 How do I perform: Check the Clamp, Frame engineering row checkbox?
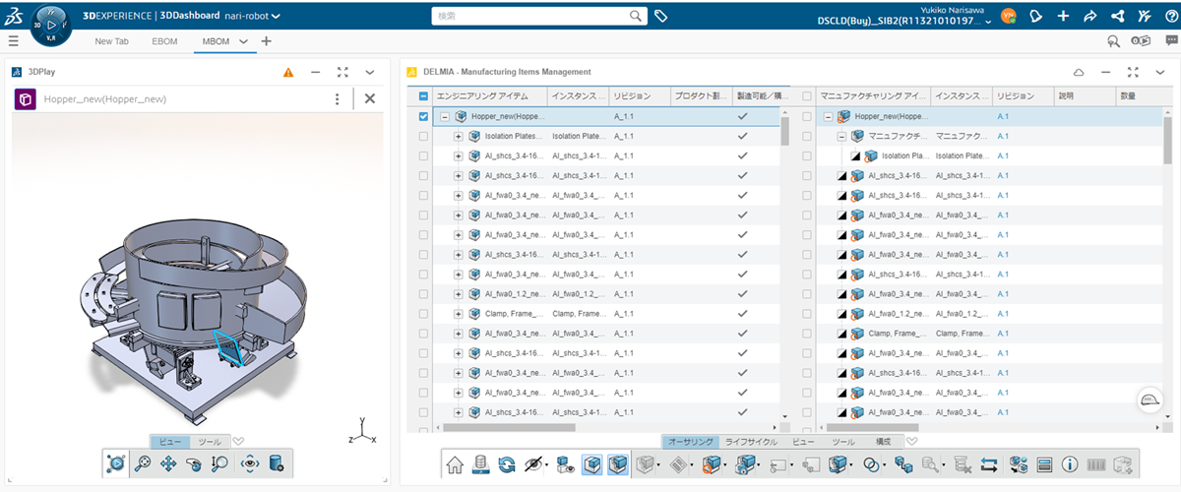point(423,313)
